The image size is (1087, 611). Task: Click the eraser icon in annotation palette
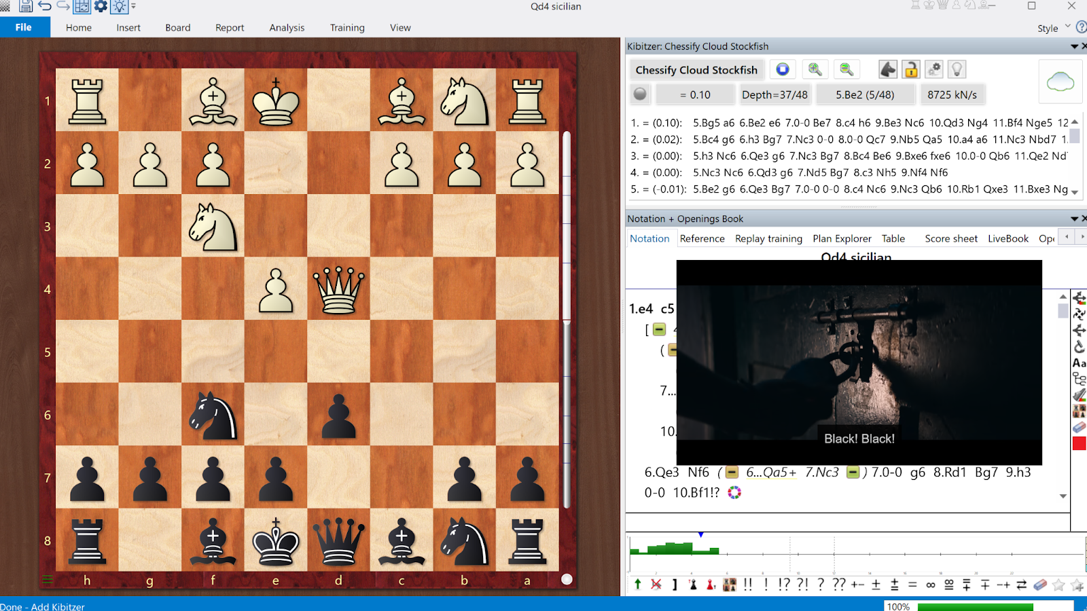pyautogui.click(x=1040, y=584)
